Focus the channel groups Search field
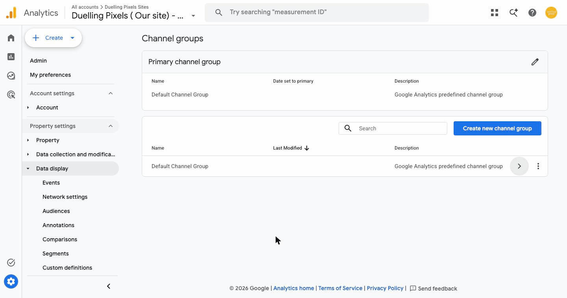 pyautogui.click(x=393, y=128)
